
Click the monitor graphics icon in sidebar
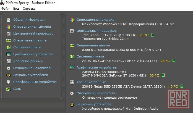pyautogui.click(x=9, y=54)
